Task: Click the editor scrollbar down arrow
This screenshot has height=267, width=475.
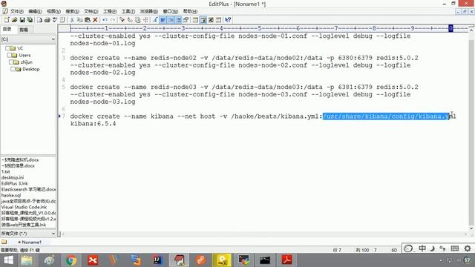Action: tap(471, 228)
